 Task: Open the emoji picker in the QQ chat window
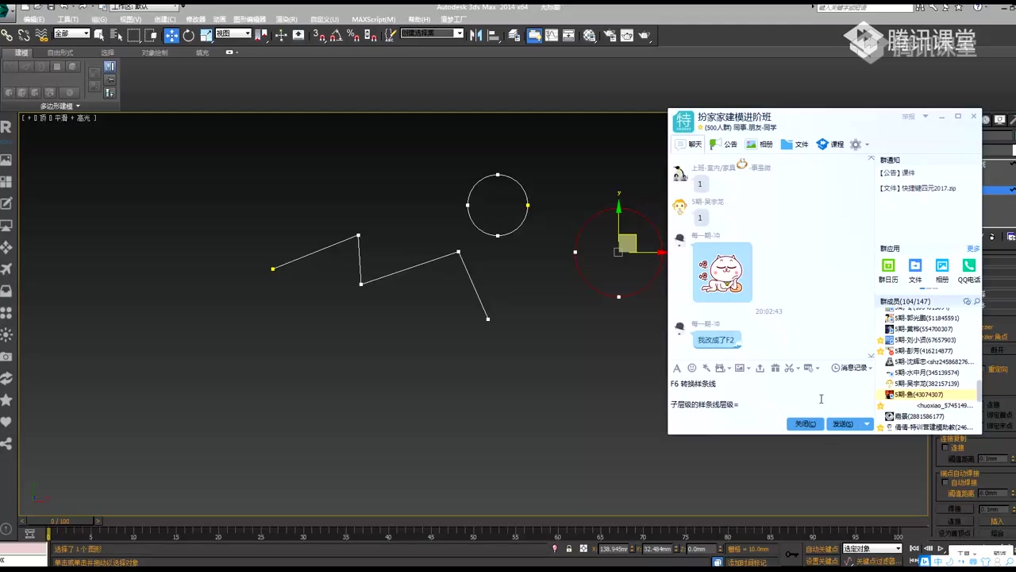point(691,368)
